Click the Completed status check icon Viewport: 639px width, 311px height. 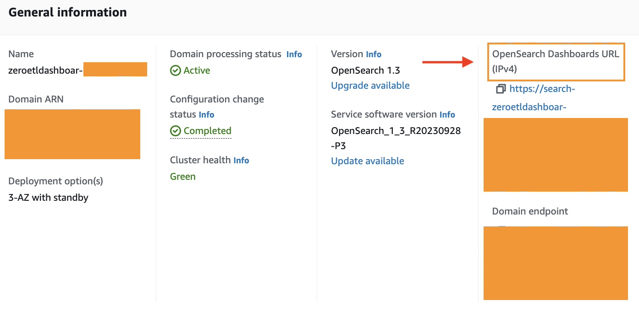coord(175,131)
